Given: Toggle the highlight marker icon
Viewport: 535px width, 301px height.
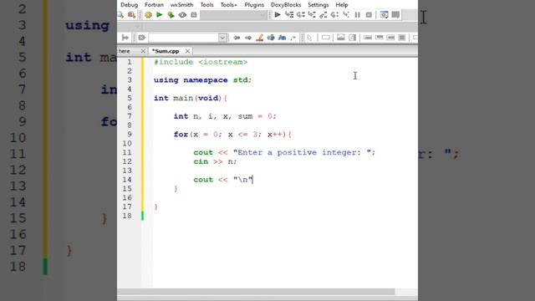Looking at the screenshot, I should pyautogui.click(x=260, y=38).
